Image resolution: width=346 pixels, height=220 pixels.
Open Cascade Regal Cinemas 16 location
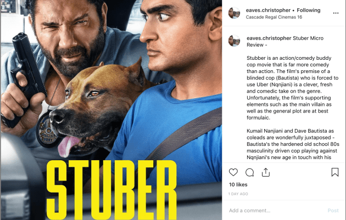click(274, 17)
